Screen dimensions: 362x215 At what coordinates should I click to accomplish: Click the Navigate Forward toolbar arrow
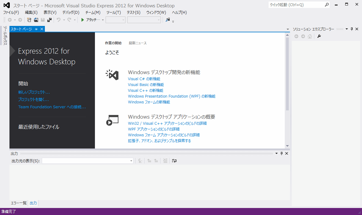click(20, 20)
